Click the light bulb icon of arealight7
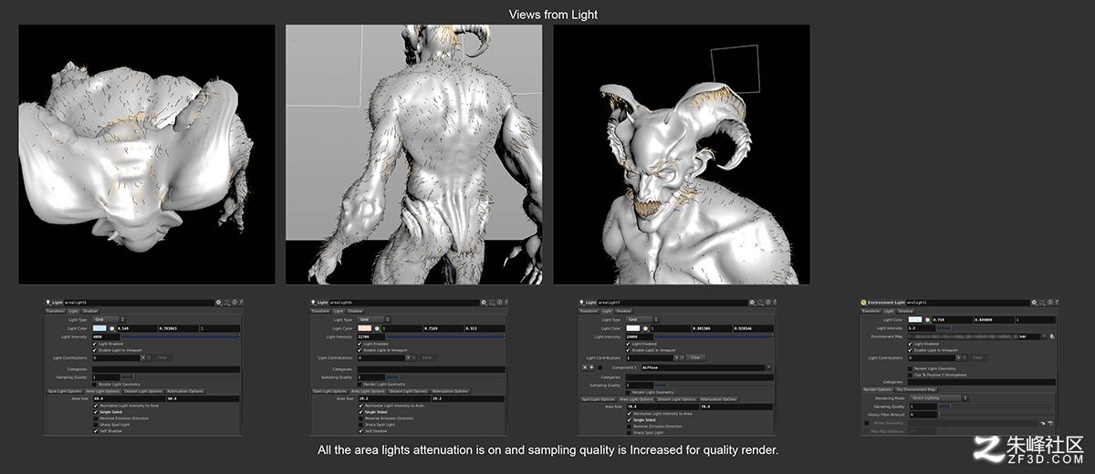The image size is (1095, 474). (581, 303)
